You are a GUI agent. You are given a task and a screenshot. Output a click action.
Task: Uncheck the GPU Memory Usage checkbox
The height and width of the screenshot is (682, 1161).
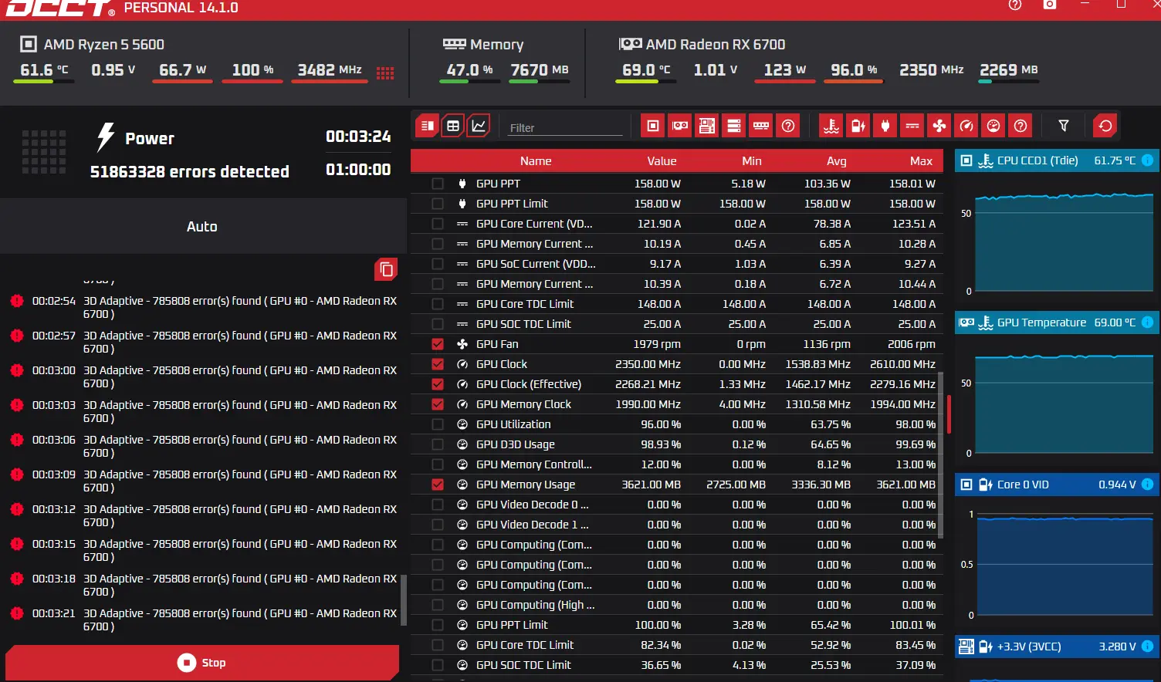(438, 484)
